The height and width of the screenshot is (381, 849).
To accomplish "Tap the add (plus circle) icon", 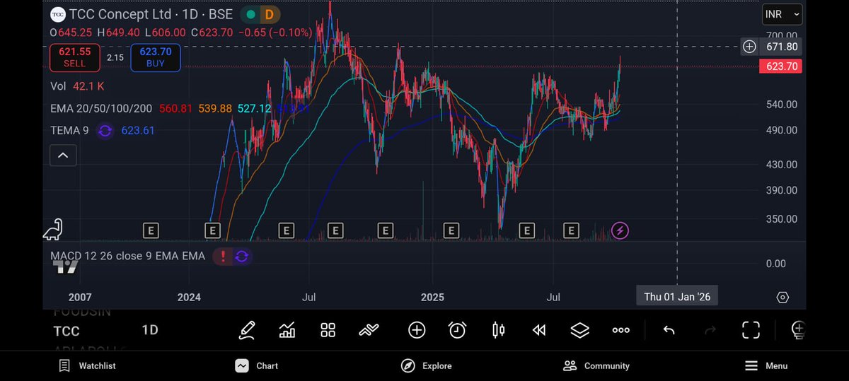I will (417, 330).
